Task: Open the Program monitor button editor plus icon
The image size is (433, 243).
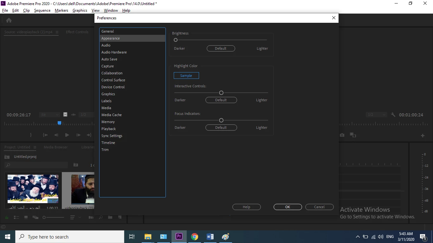Action: [x=423, y=135]
